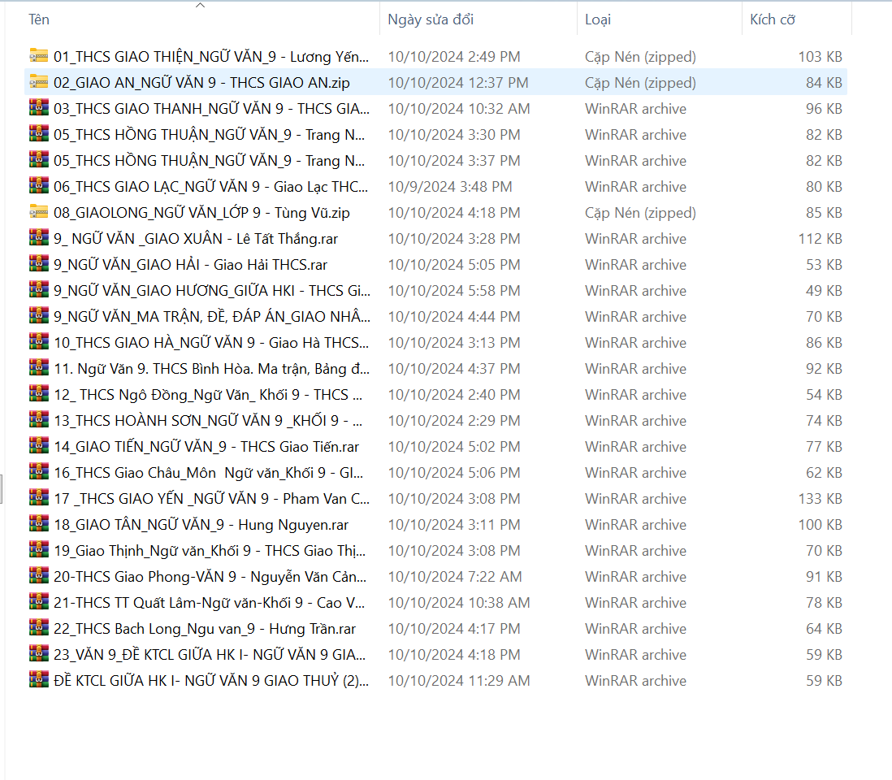892x780 pixels.
Task: Click the RAR icon for 20-THCS Giao Phong
Action: click(38, 576)
